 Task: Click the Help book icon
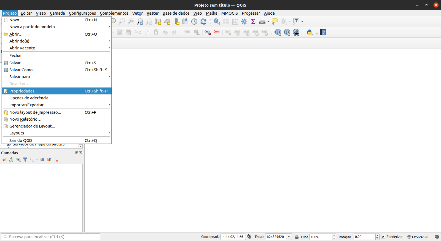click(x=323, y=32)
